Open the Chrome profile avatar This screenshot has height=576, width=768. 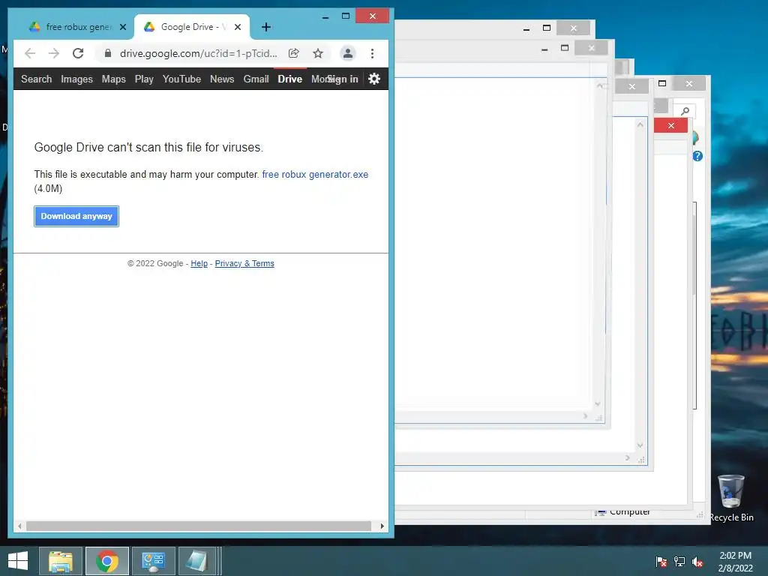pyautogui.click(x=348, y=53)
